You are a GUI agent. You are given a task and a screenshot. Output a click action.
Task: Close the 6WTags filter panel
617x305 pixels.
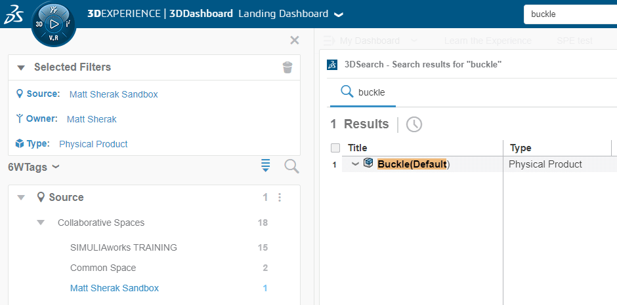pyautogui.click(x=294, y=40)
